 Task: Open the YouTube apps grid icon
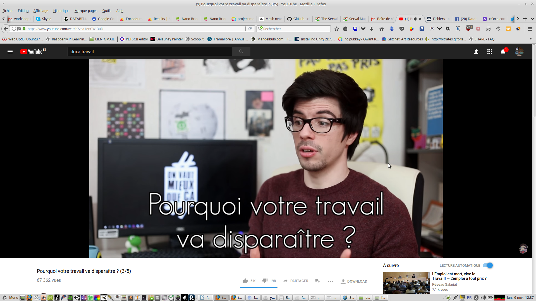pos(490,52)
